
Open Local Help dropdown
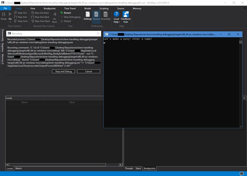(117, 17)
